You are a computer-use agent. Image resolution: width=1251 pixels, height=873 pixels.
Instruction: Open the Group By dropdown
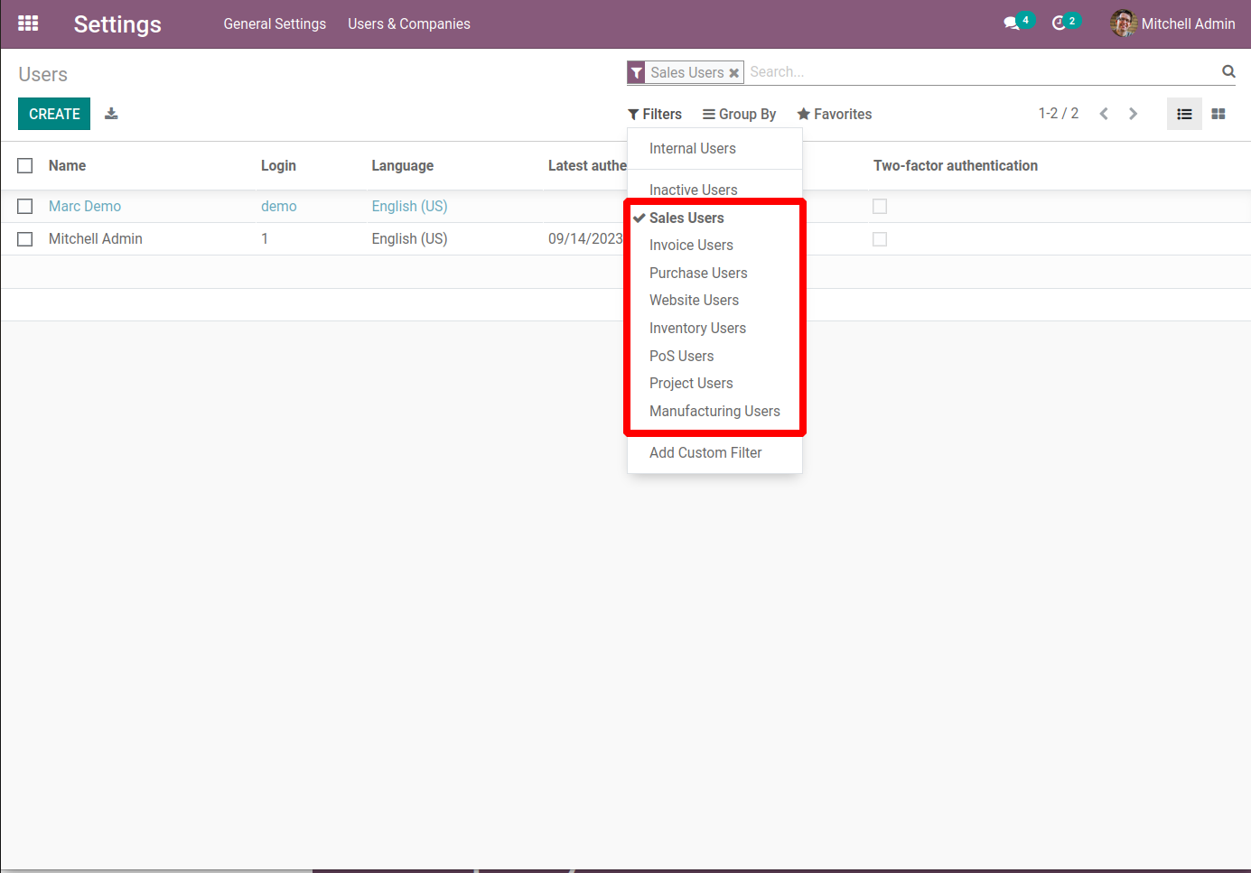click(x=739, y=114)
